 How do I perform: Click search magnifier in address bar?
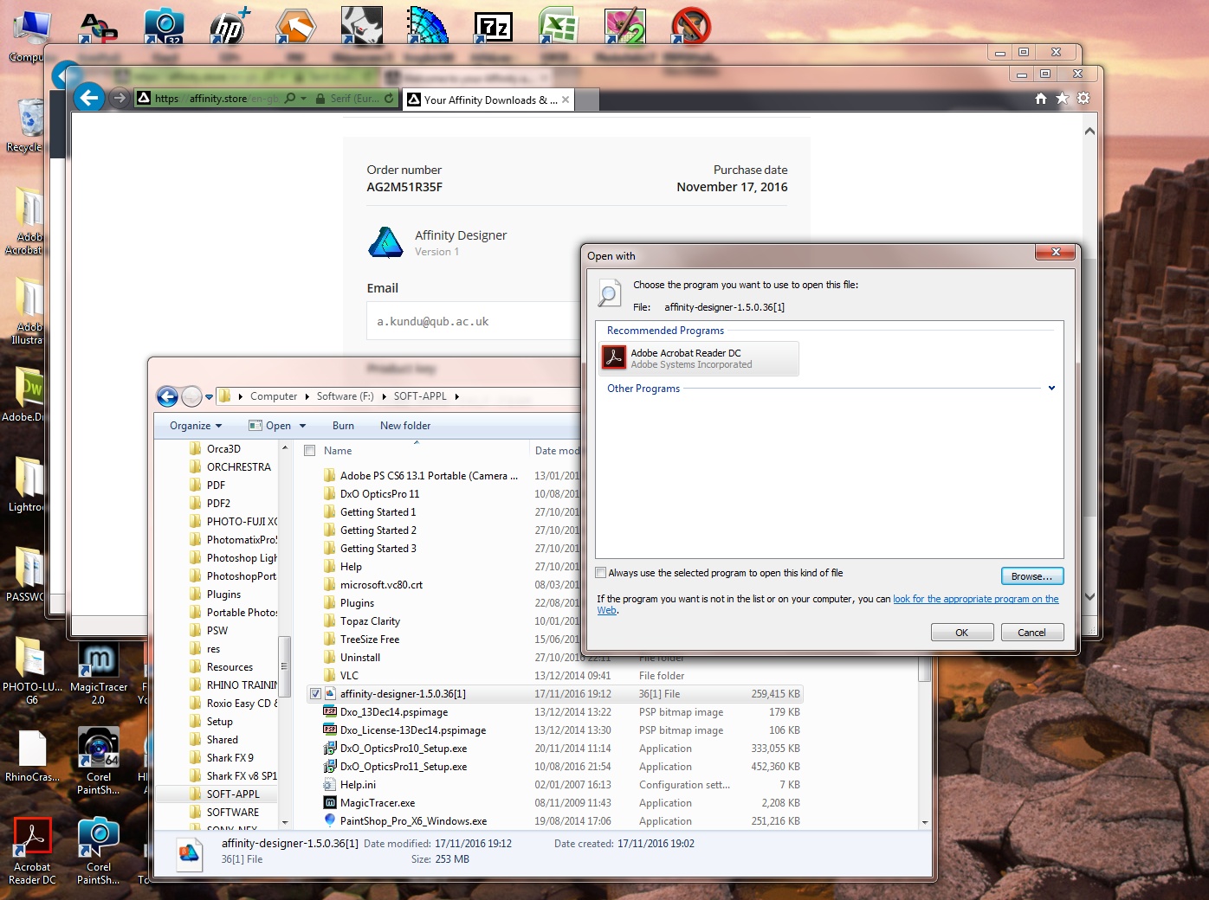pyautogui.click(x=290, y=99)
